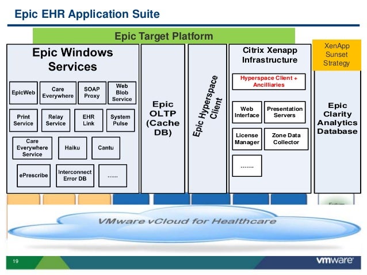Click the dotted placeholder box under Epic Windows Services
The image size is (367, 275).
pyautogui.click(x=113, y=176)
